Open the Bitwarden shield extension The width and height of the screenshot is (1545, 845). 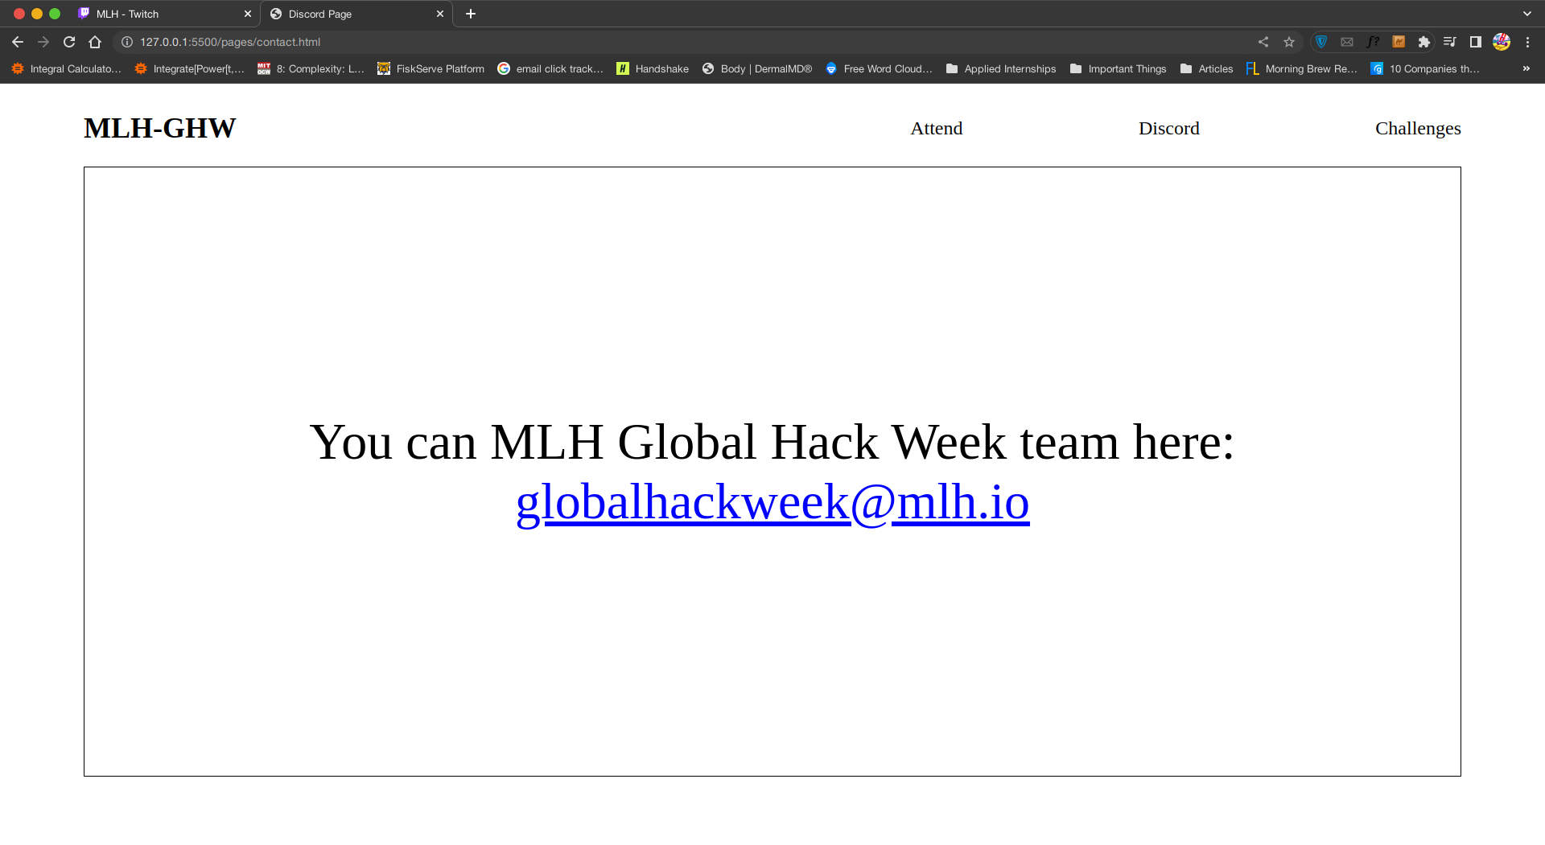tap(1321, 42)
